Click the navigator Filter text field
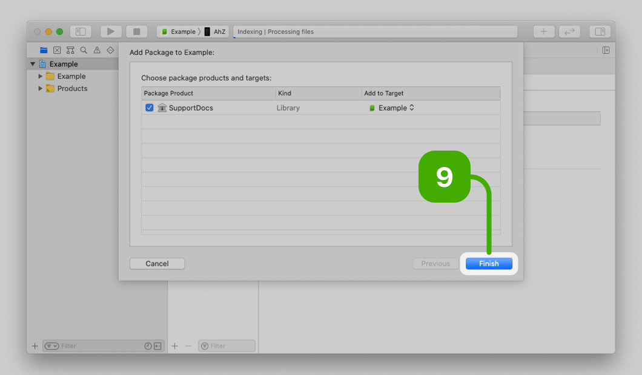The width and height of the screenshot is (642, 375). [100, 346]
